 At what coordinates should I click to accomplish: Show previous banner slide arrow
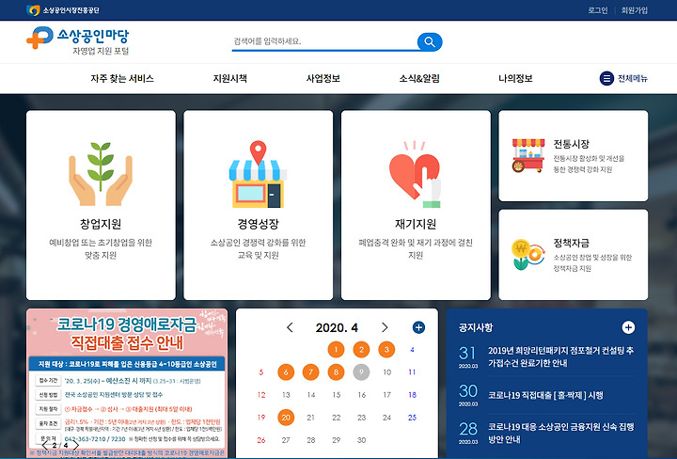point(45,445)
